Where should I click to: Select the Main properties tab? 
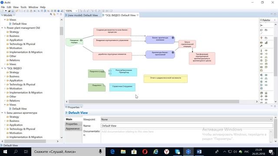(69, 120)
